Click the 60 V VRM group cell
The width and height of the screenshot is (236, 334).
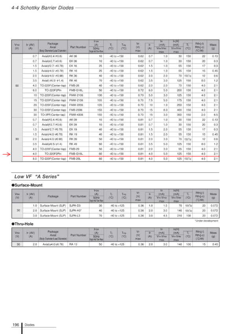(x=17, y=86)
